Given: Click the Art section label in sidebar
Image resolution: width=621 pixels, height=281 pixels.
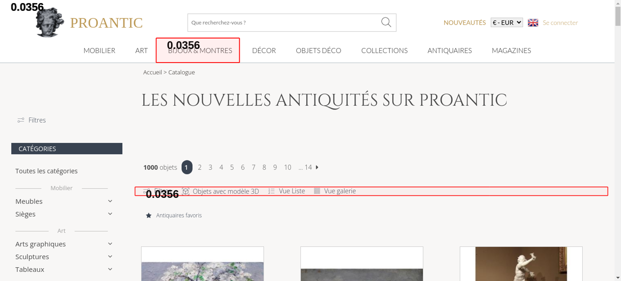Looking at the screenshot, I should [61, 231].
